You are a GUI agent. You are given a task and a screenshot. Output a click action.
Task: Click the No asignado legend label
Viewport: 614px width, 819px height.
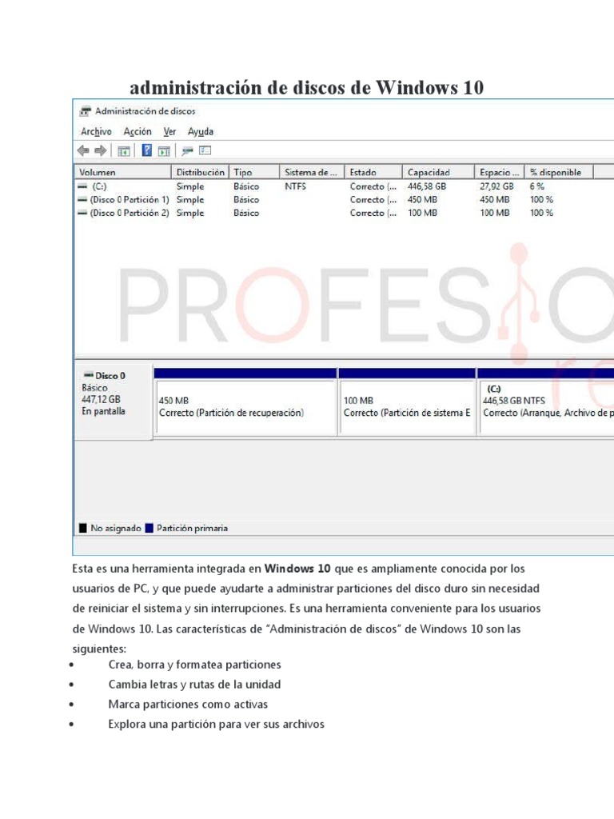[x=116, y=528]
